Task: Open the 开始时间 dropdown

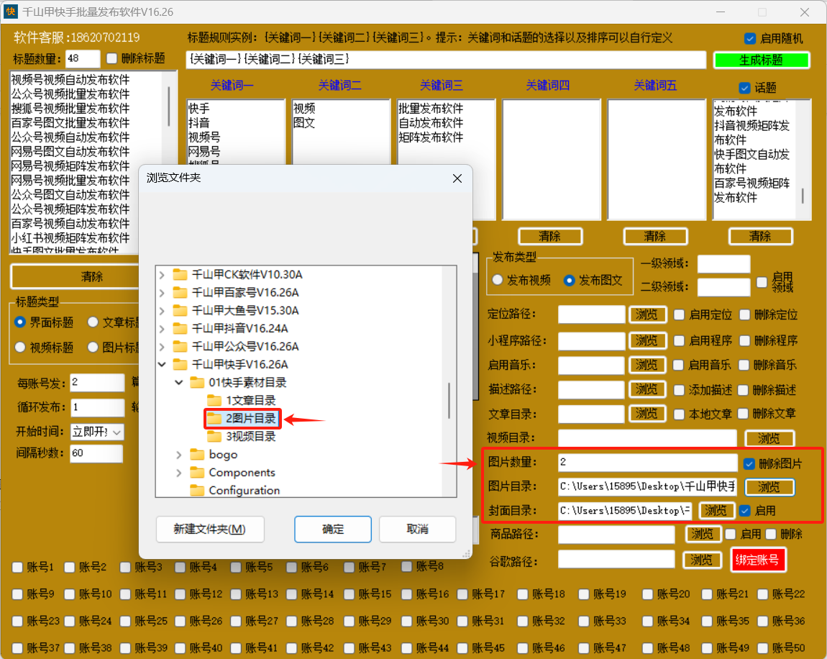Action: click(x=117, y=432)
